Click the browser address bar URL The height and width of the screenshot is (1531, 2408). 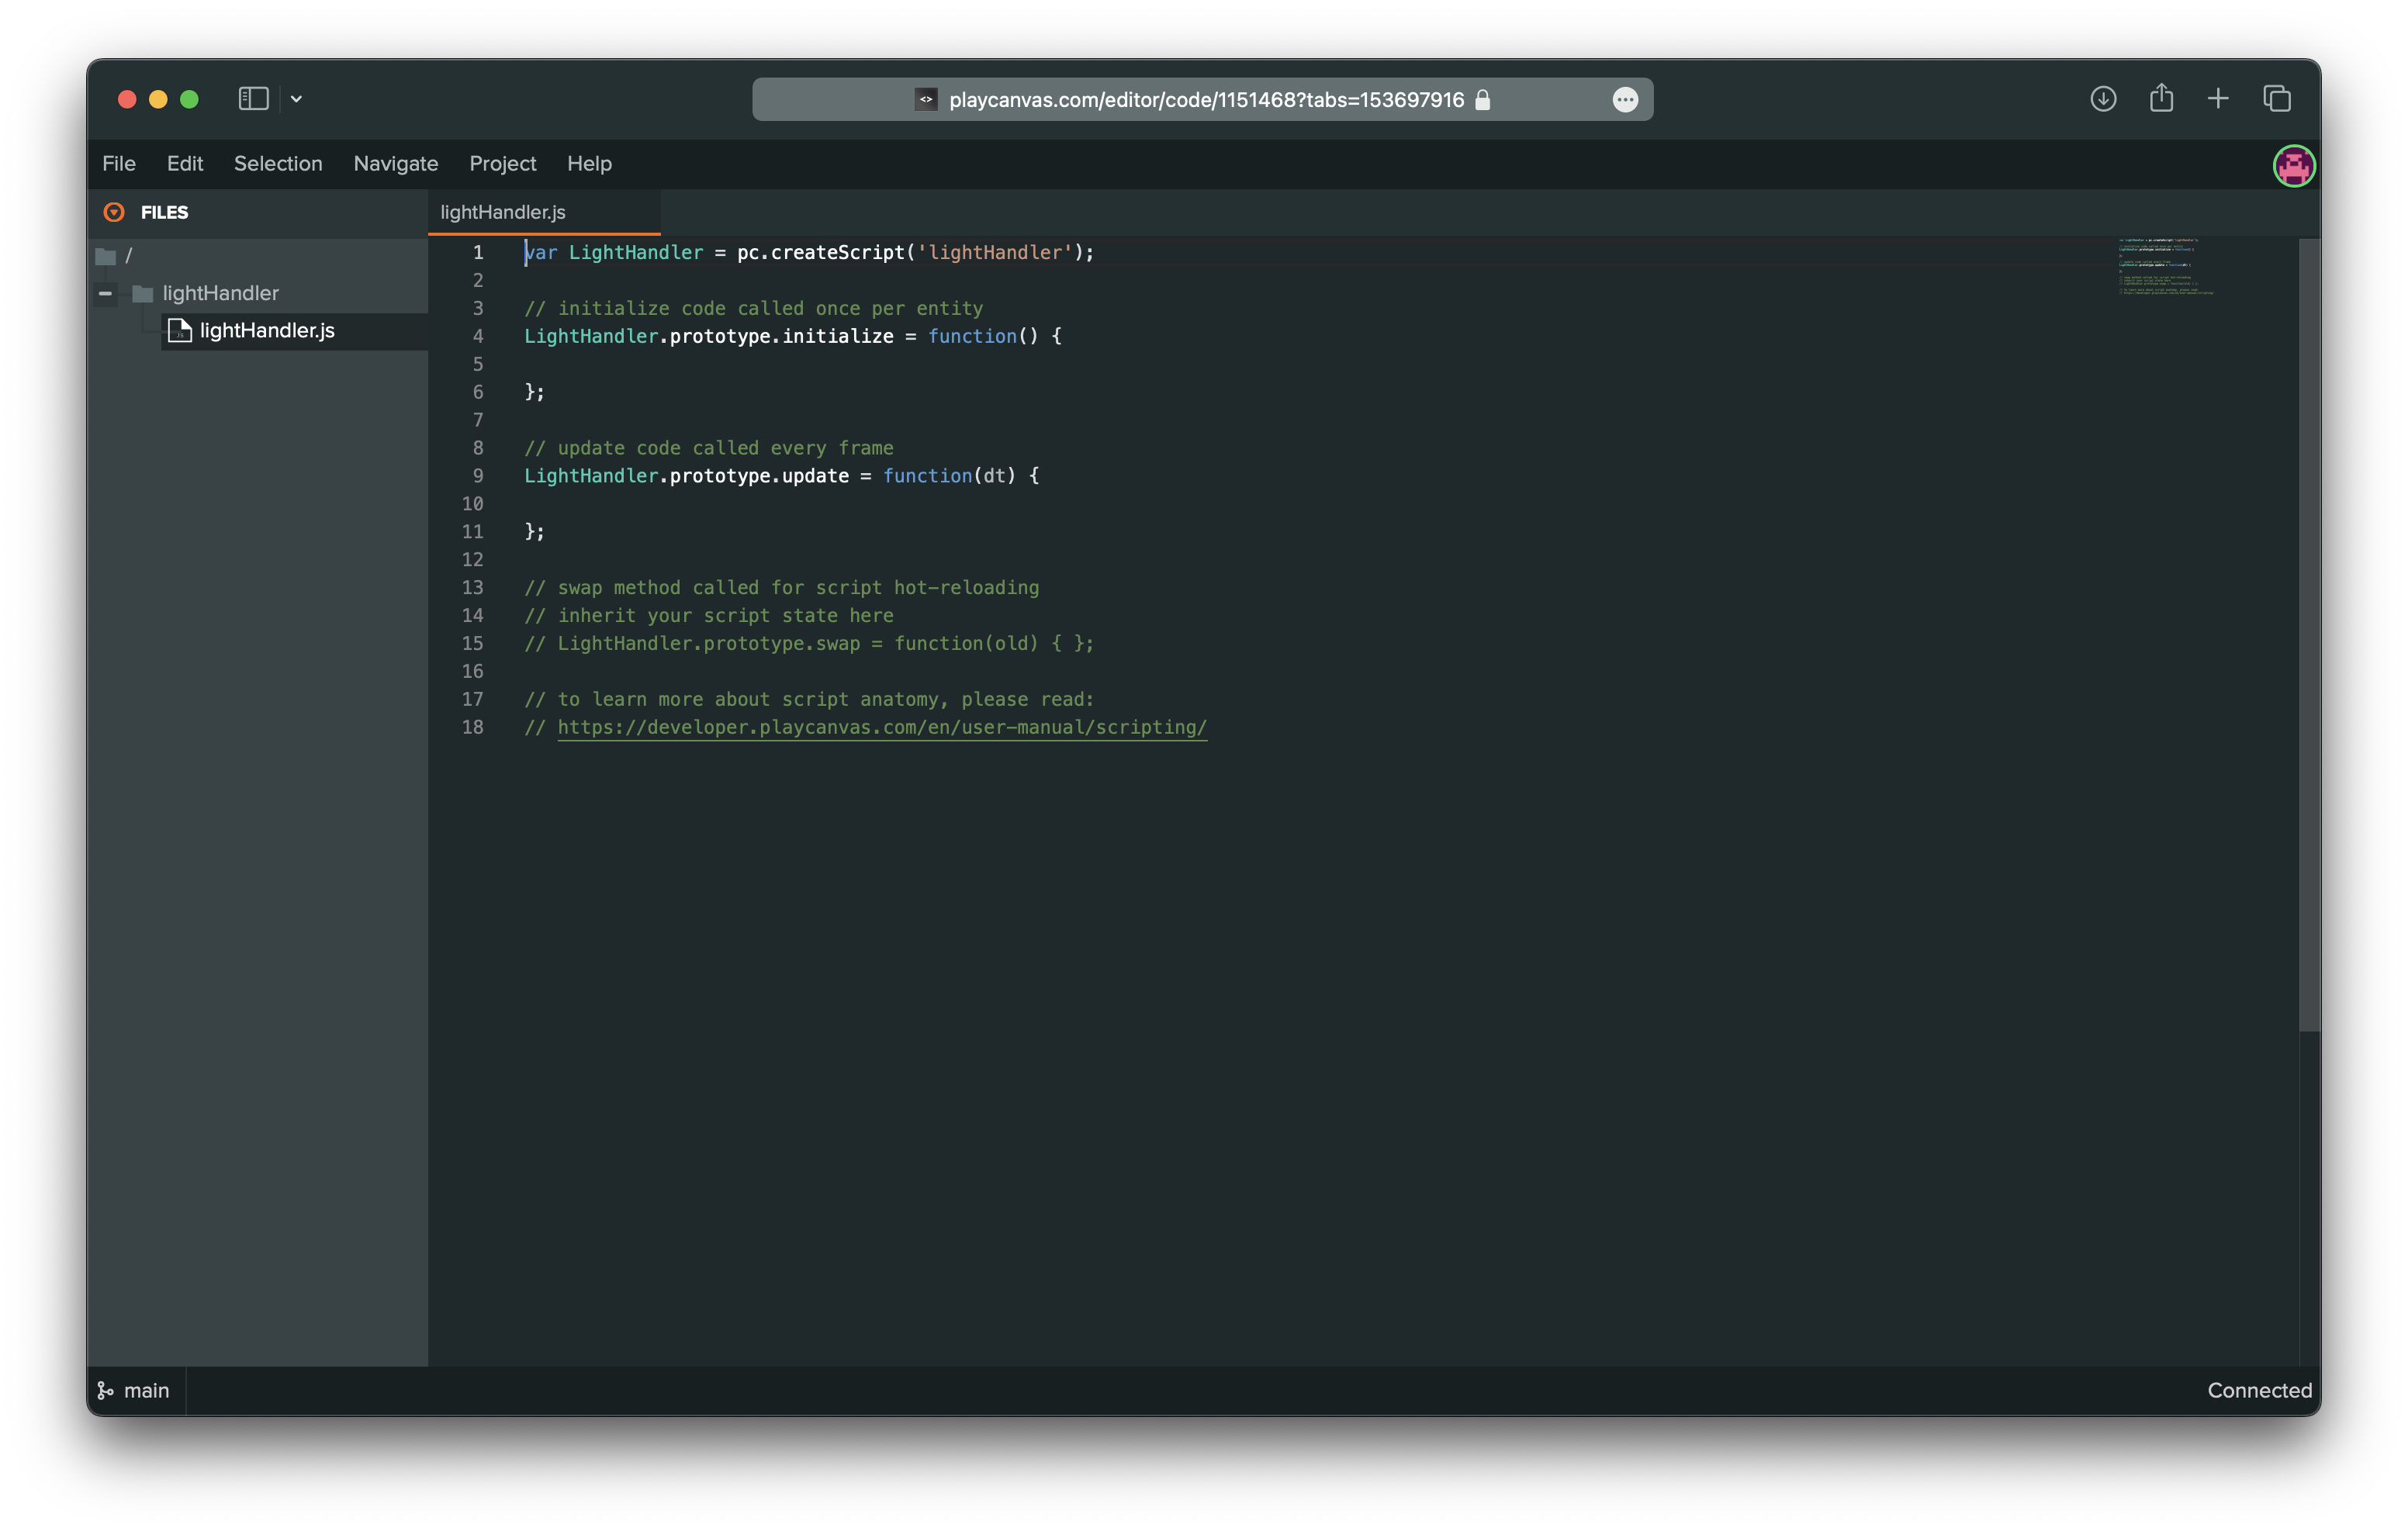(x=1205, y=100)
